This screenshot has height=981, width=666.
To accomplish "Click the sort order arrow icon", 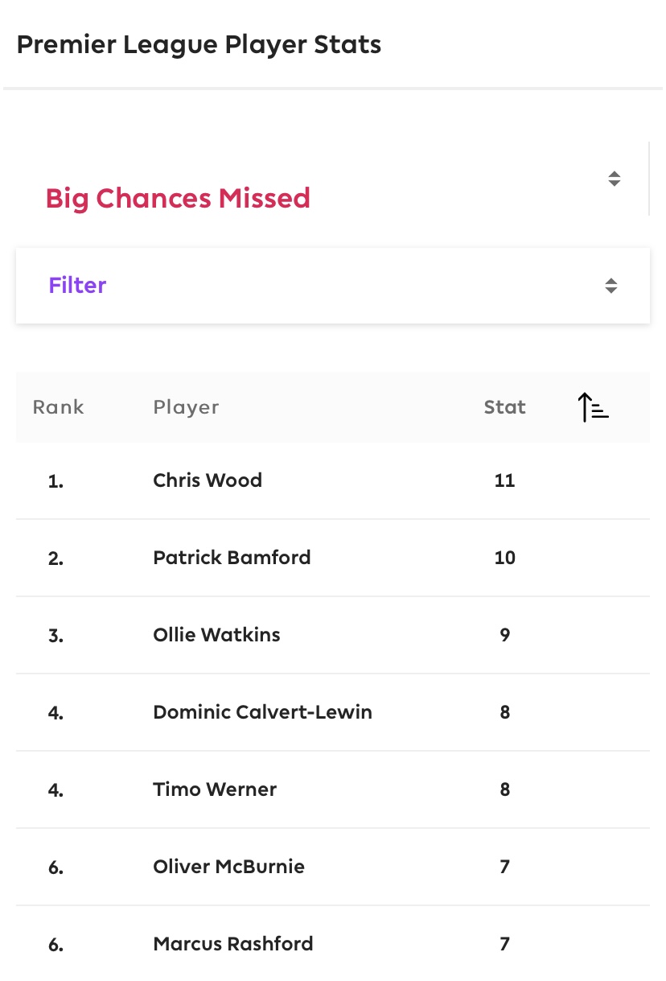I will point(594,408).
